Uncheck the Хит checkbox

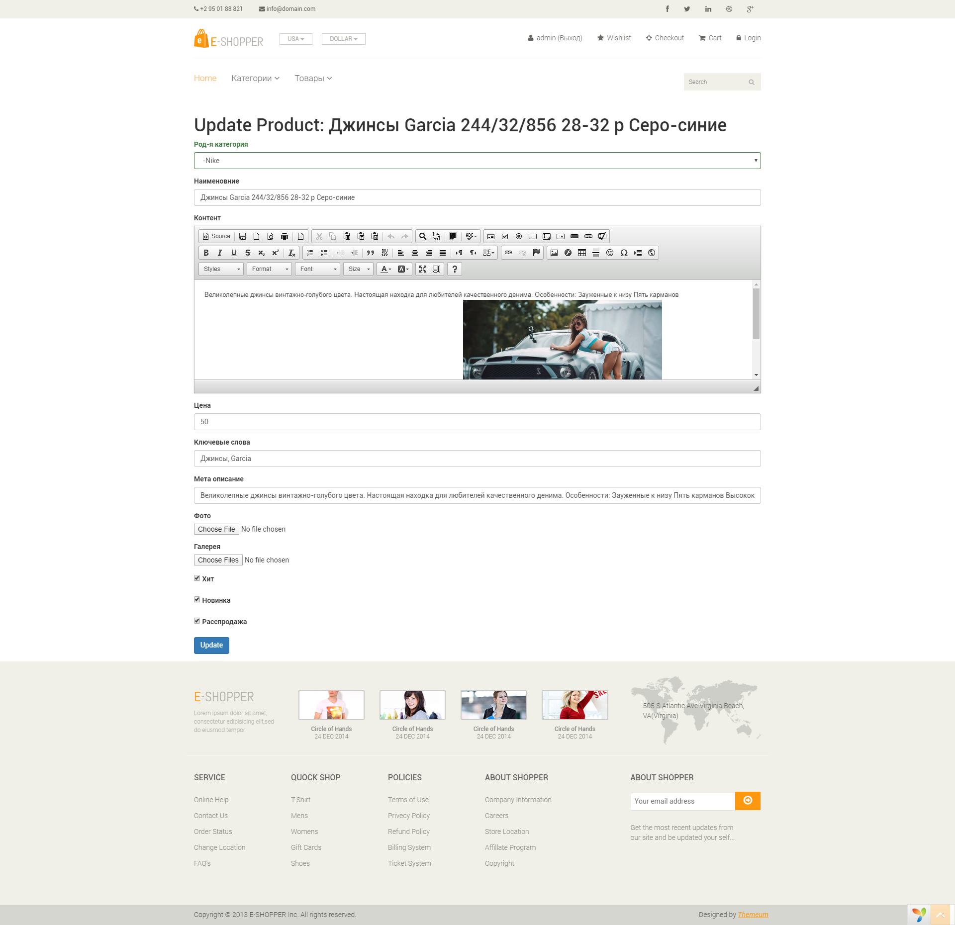pyautogui.click(x=197, y=578)
